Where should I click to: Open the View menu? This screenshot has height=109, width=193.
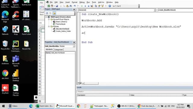coord(62,2)
